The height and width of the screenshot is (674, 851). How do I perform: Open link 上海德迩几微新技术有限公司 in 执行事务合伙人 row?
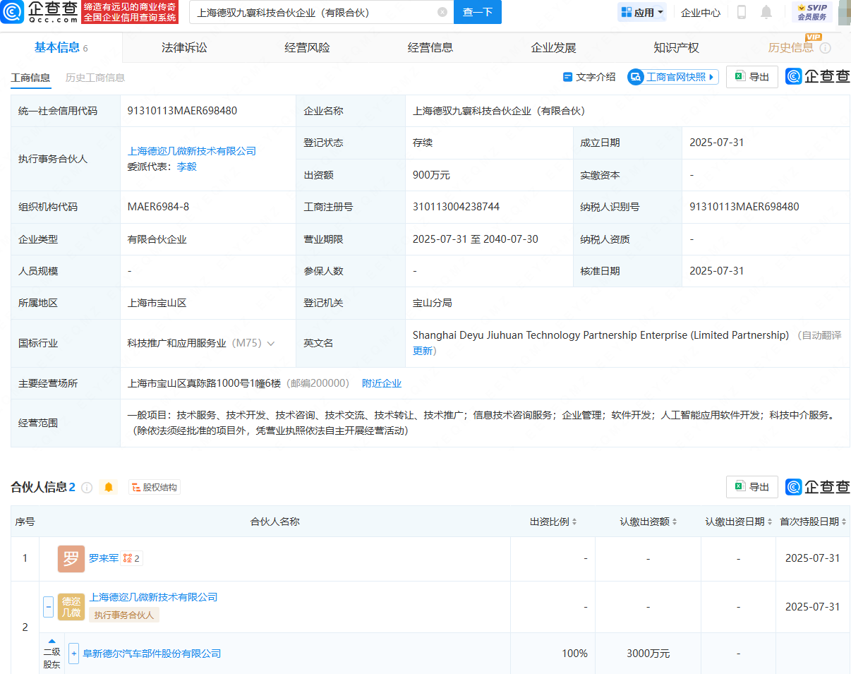pos(191,150)
